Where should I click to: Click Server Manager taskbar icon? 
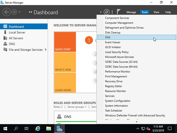(x=59, y=129)
